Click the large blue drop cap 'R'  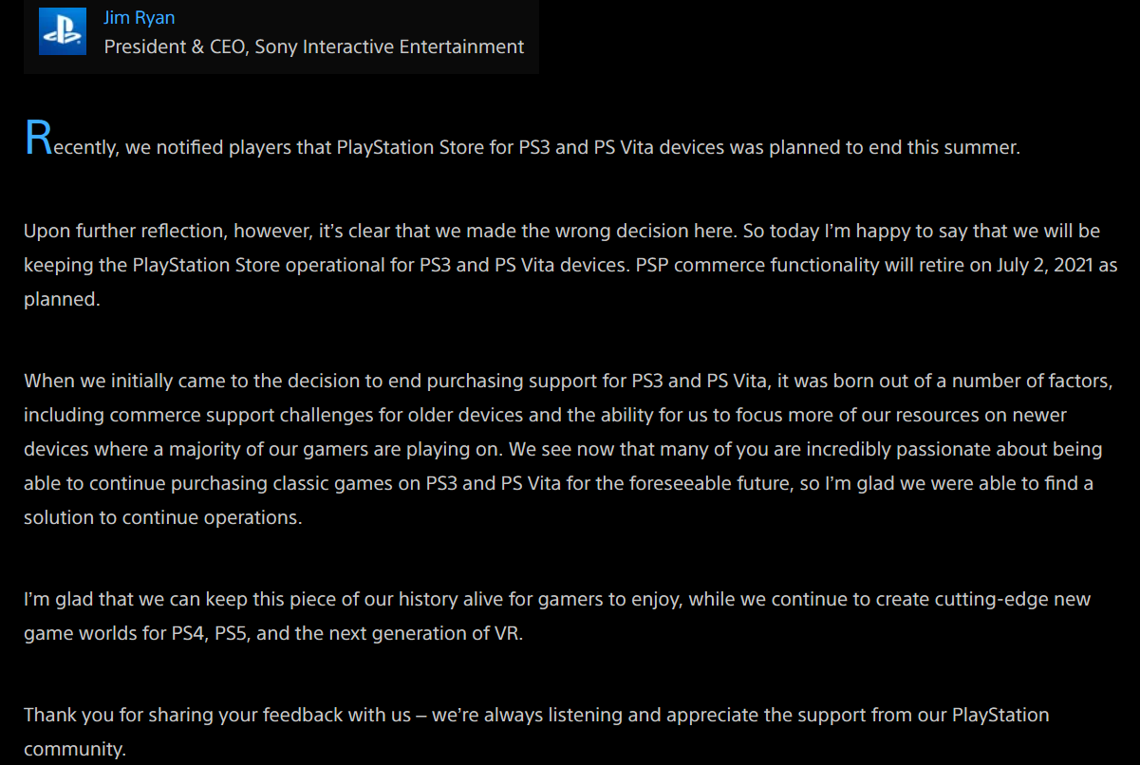(38, 139)
